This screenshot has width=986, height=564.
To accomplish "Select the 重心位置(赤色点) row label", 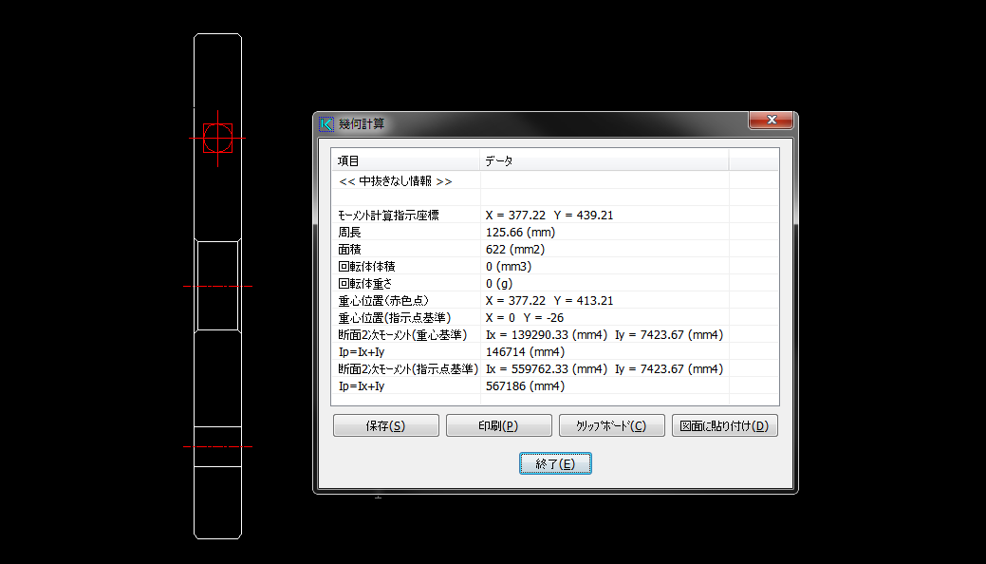I will [383, 301].
